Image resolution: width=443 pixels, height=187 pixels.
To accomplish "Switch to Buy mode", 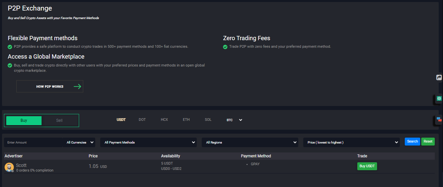I will (24, 120).
